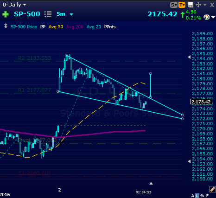Image resolution: width=216 pixels, height=198 pixels.
Task: Open the gray arrow menu beside the move icon
Action: pyautogui.click(x=205, y=5)
